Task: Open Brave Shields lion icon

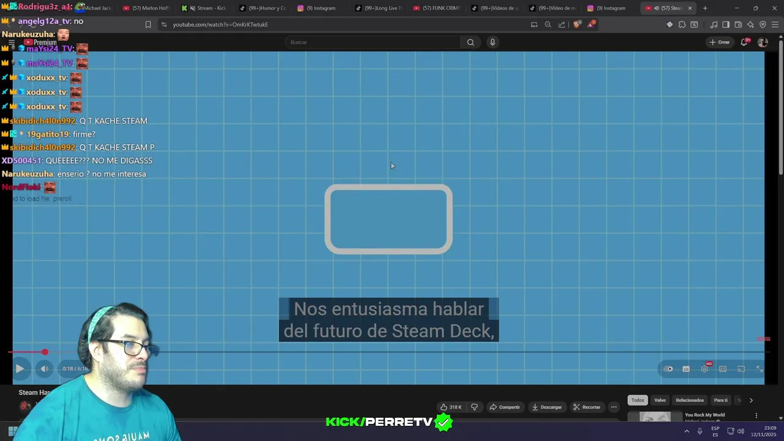Action: coord(577,24)
